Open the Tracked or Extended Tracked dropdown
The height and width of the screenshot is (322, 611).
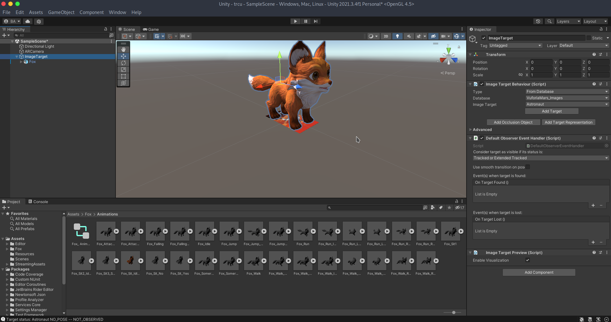540,158
